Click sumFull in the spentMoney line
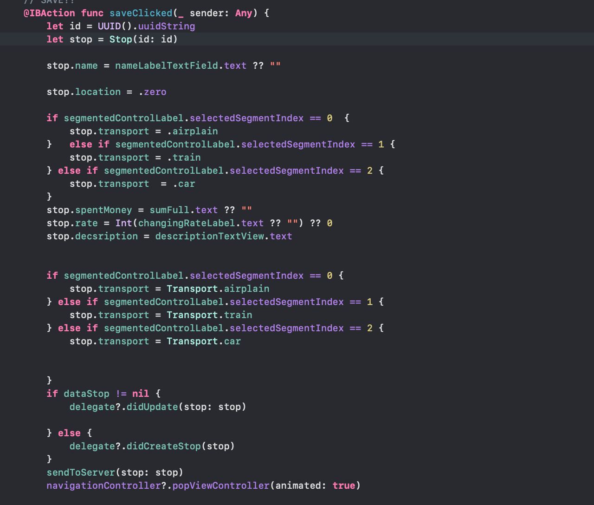This screenshot has height=505, width=594. (169, 210)
